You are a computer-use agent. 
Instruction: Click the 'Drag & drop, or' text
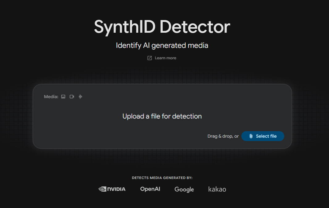pos(223,136)
